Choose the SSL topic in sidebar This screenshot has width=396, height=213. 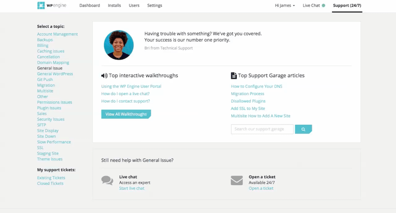pyautogui.click(x=40, y=148)
